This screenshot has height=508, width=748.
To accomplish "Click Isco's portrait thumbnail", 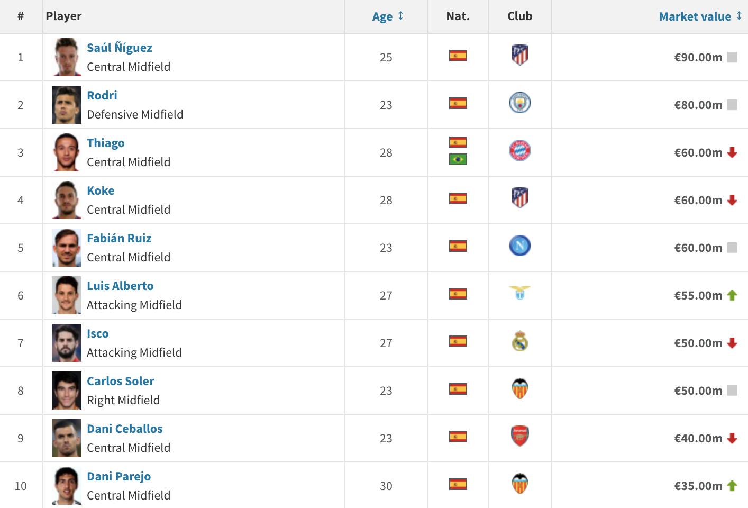I will (67, 343).
